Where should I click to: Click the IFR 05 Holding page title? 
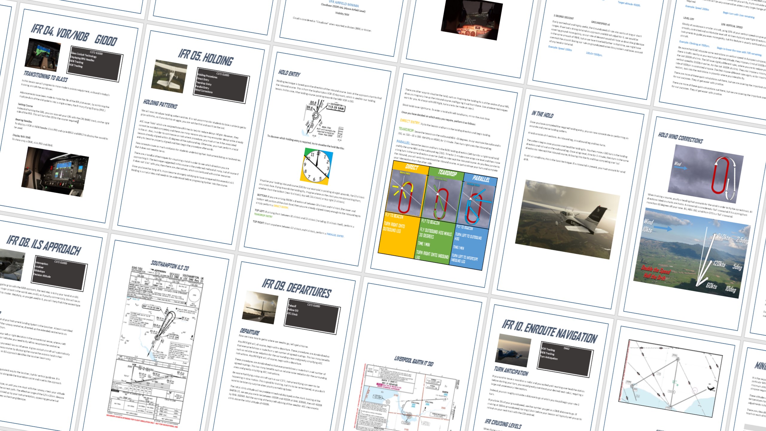coord(206,58)
